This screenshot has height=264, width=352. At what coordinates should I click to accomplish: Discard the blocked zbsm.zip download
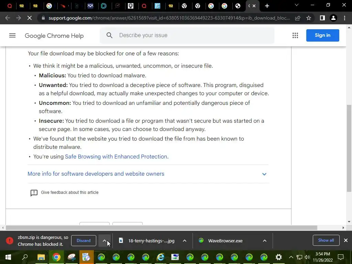[84, 240]
